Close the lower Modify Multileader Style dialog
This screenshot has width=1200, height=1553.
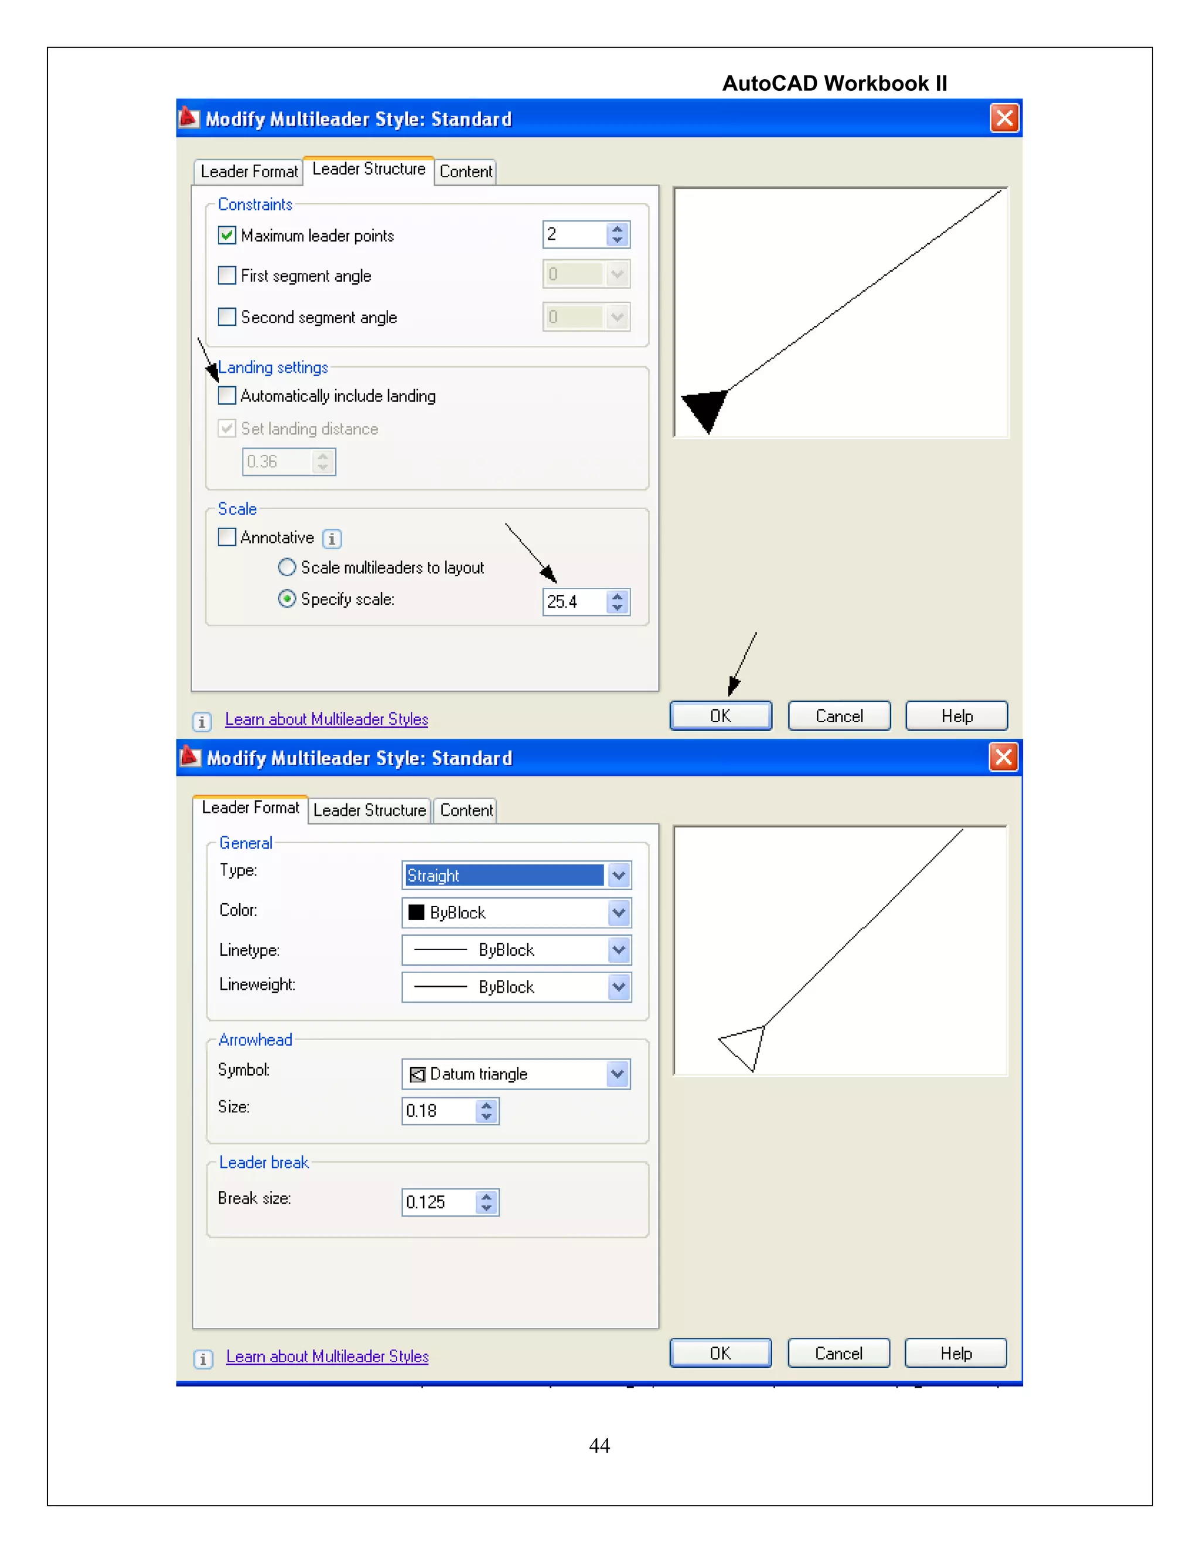tap(1004, 757)
